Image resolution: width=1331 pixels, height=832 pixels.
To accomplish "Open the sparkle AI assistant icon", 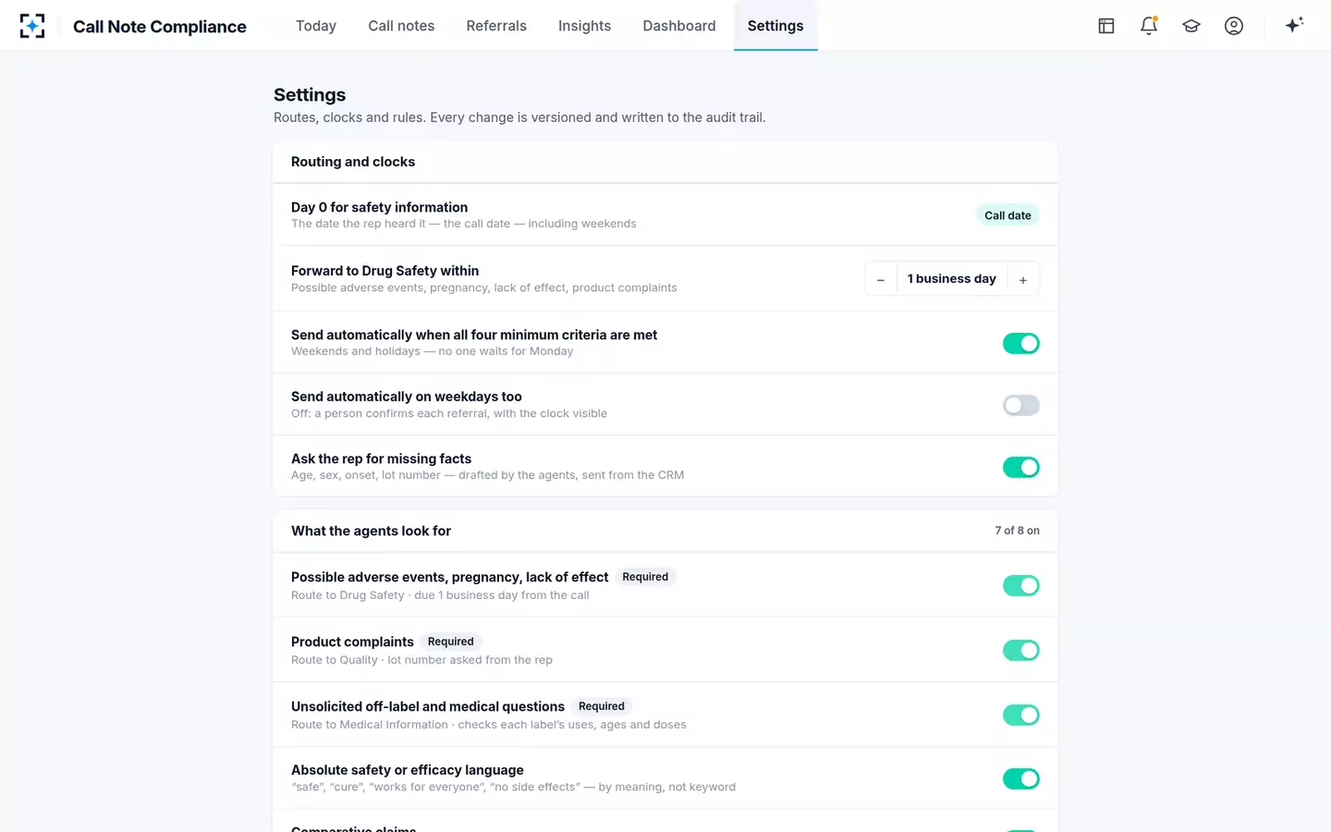I will pos(1294,25).
